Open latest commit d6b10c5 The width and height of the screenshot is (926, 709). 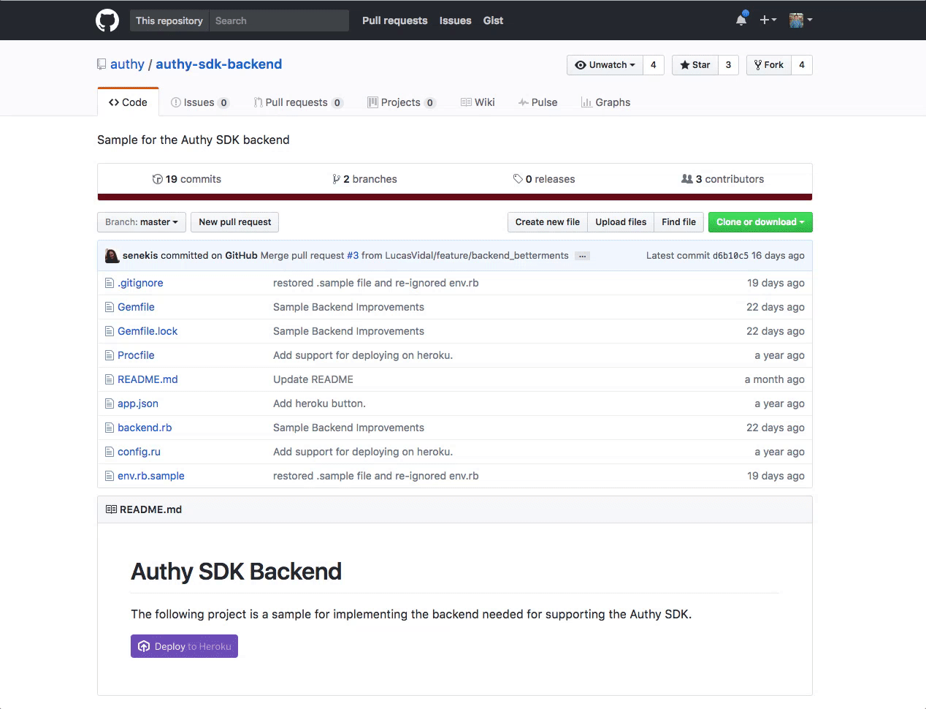tap(730, 256)
